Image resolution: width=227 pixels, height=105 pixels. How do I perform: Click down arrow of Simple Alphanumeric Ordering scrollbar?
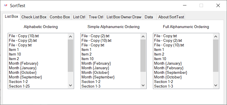tap(143, 85)
